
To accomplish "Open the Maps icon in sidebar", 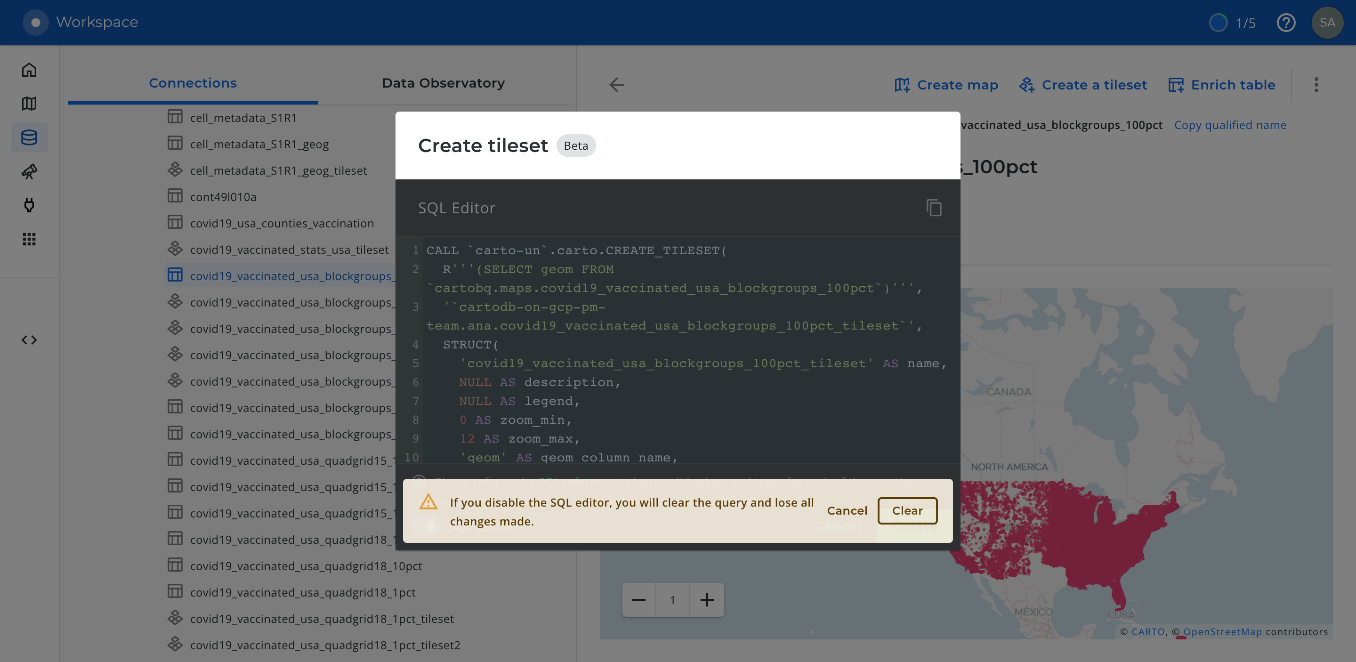I will 29,104.
